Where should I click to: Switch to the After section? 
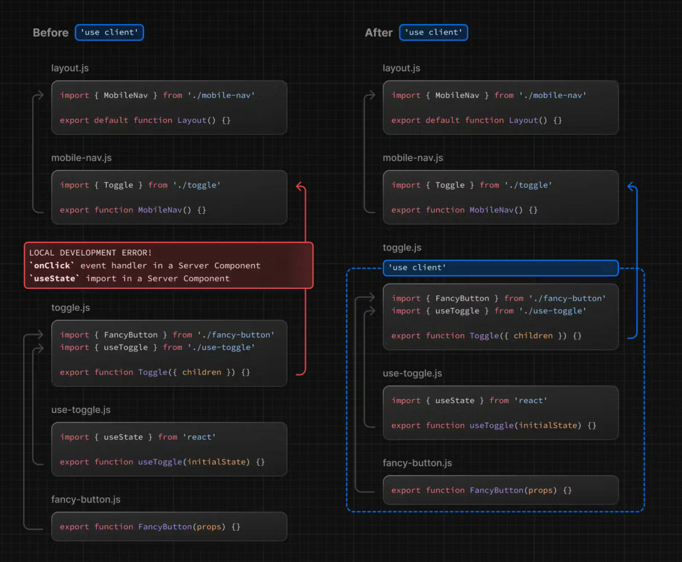pyautogui.click(x=378, y=32)
